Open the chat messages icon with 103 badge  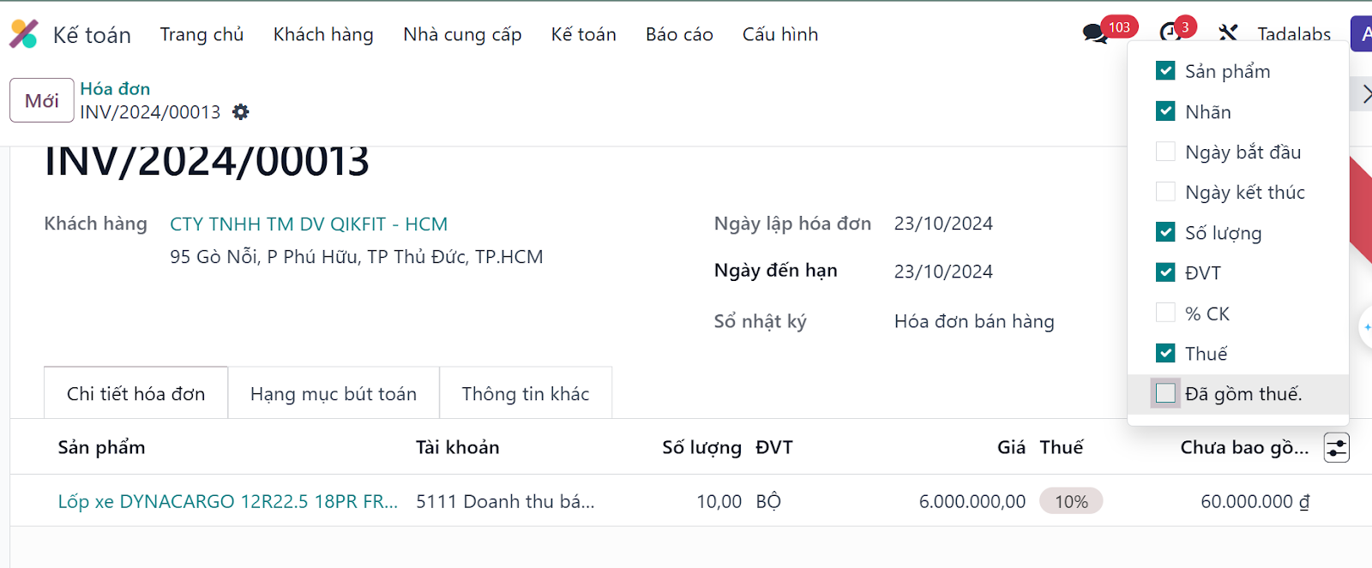[1095, 34]
